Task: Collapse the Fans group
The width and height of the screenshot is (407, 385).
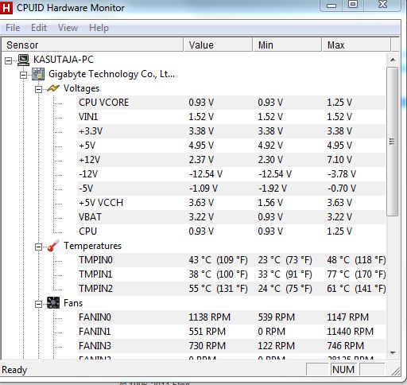Action: click(x=38, y=304)
